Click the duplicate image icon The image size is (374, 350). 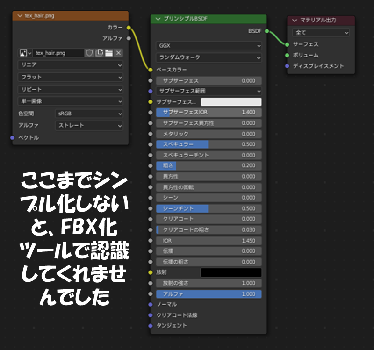99,53
